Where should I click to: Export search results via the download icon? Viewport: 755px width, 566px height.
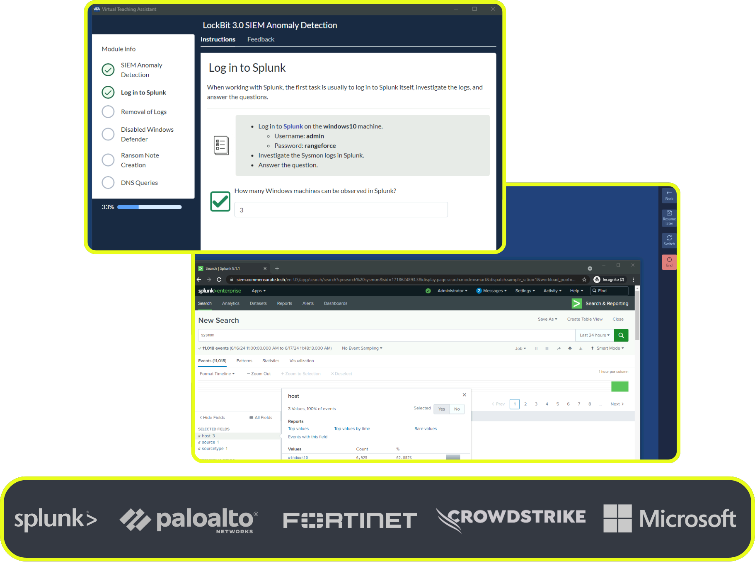pyautogui.click(x=581, y=348)
